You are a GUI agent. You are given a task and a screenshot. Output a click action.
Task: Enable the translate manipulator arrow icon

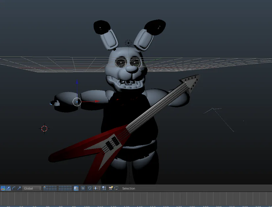click(8, 188)
